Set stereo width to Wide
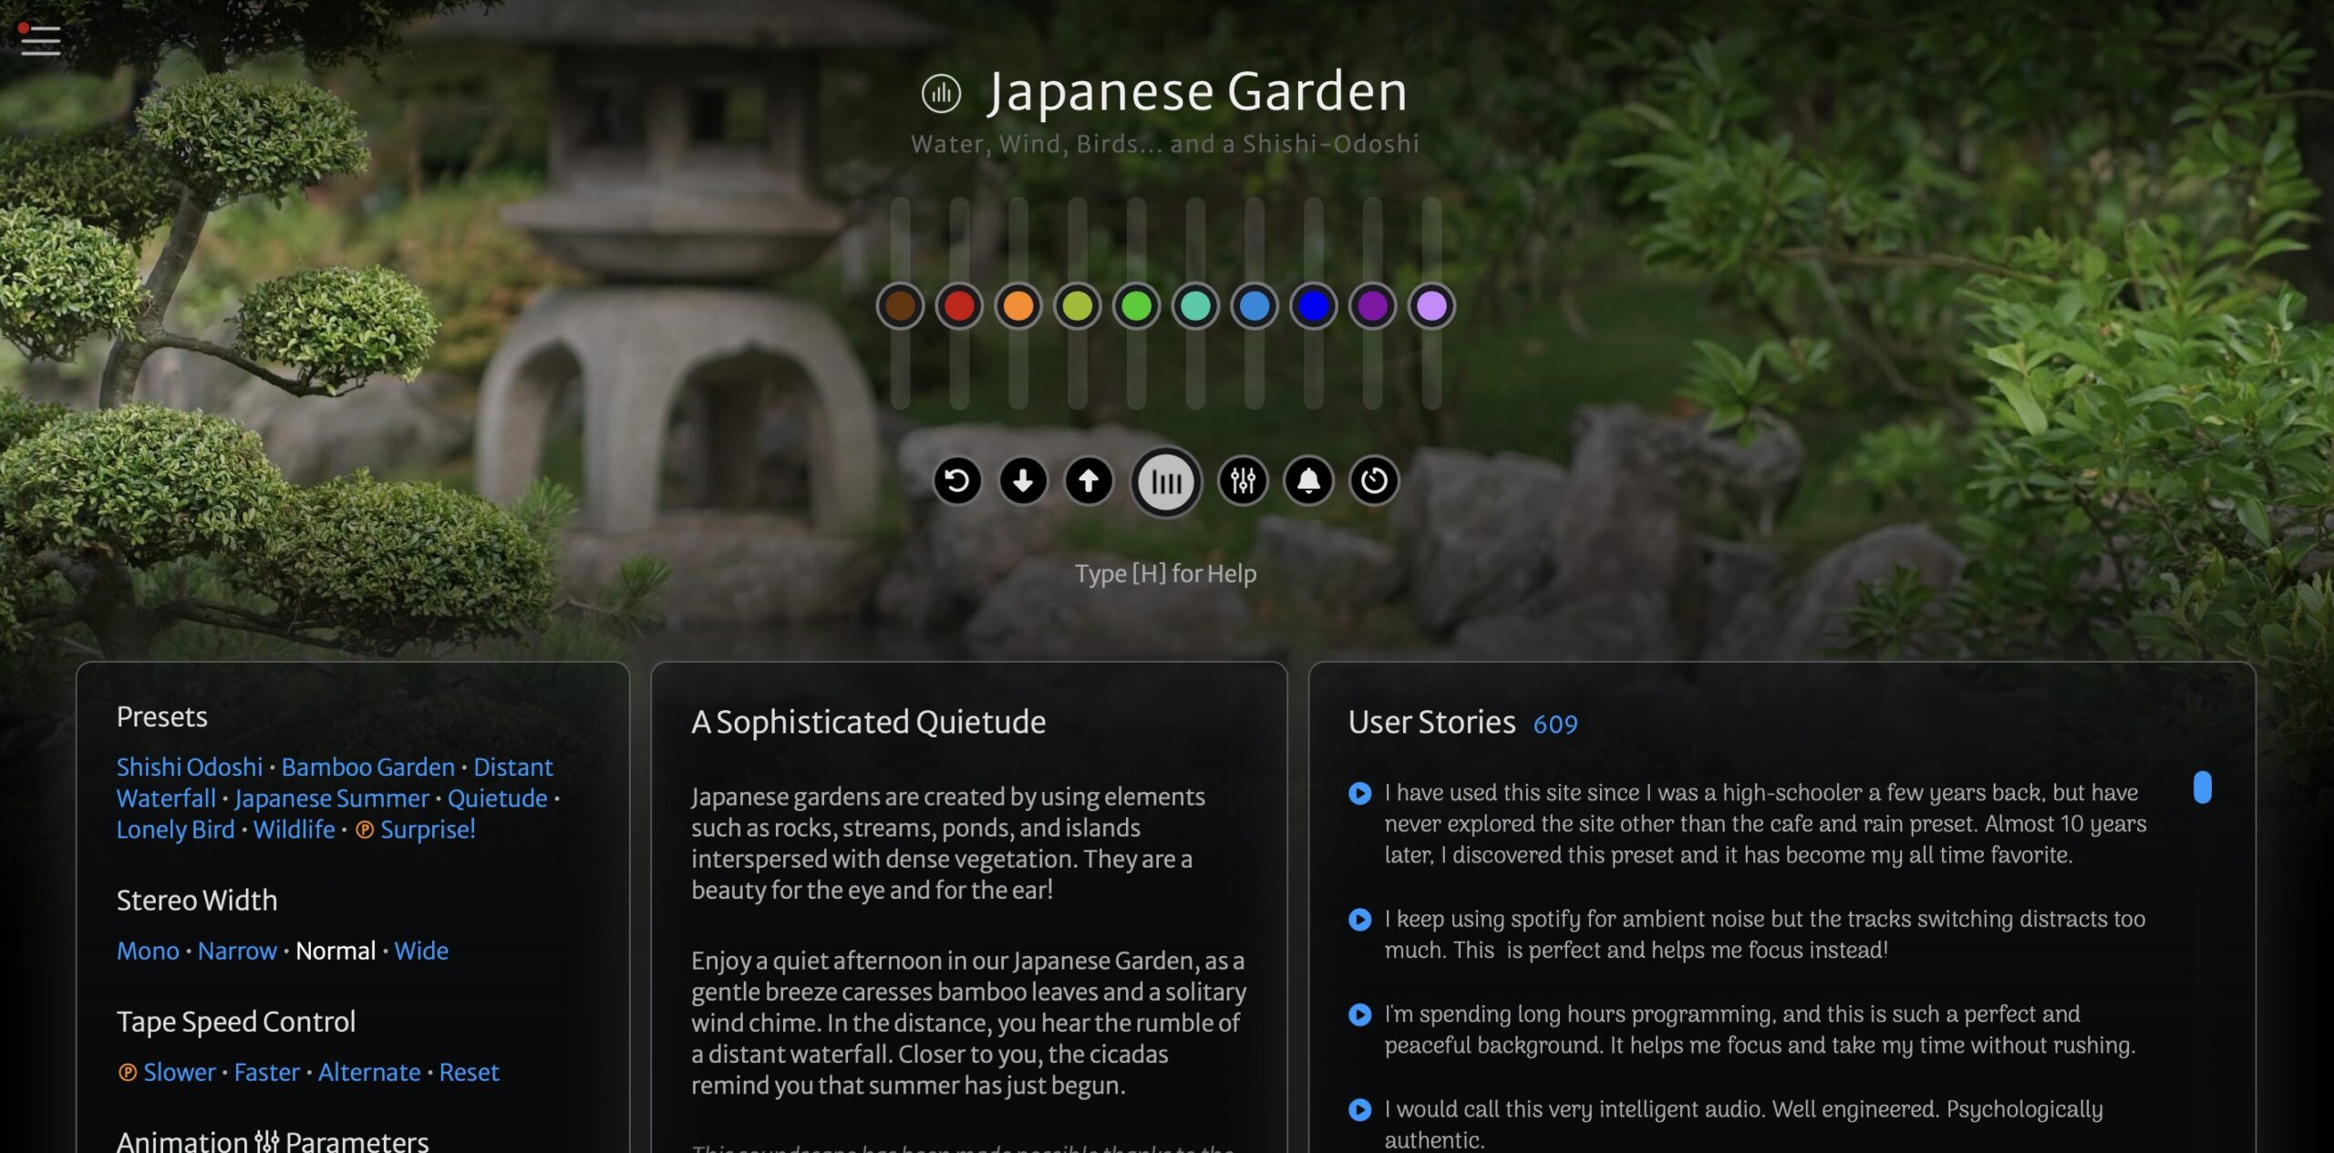 tap(421, 951)
